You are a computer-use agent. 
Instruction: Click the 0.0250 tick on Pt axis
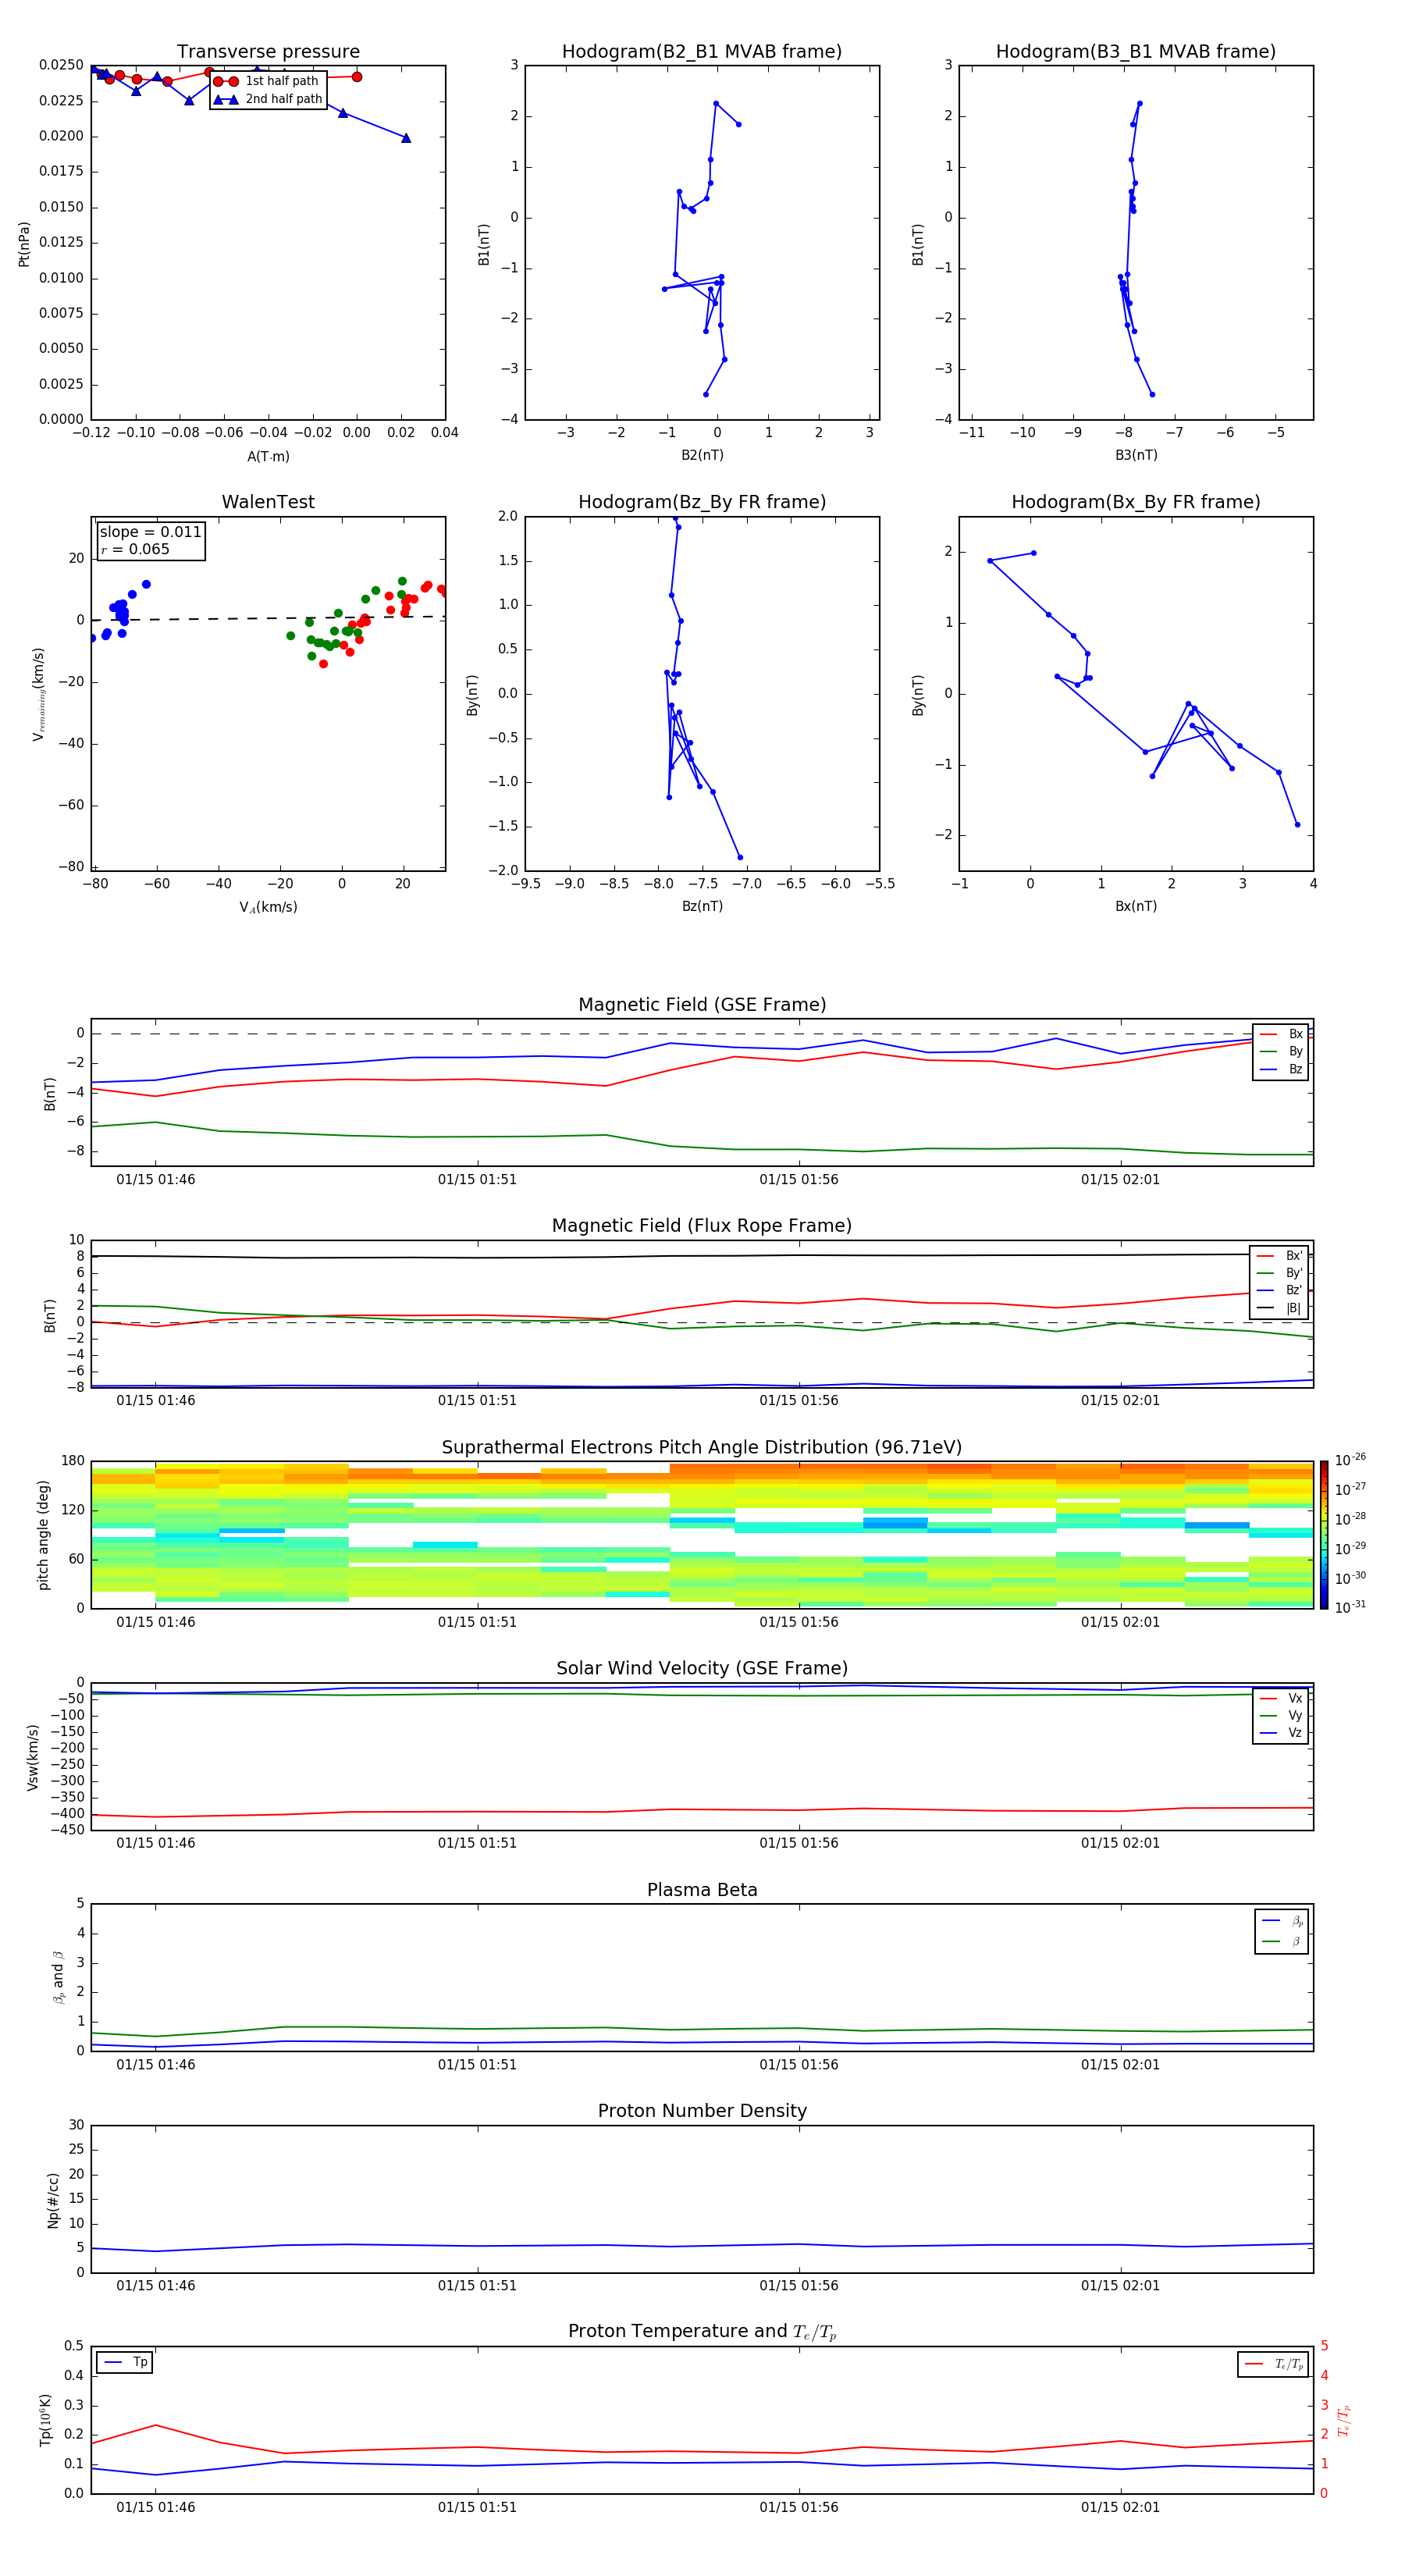click(61, 65)
